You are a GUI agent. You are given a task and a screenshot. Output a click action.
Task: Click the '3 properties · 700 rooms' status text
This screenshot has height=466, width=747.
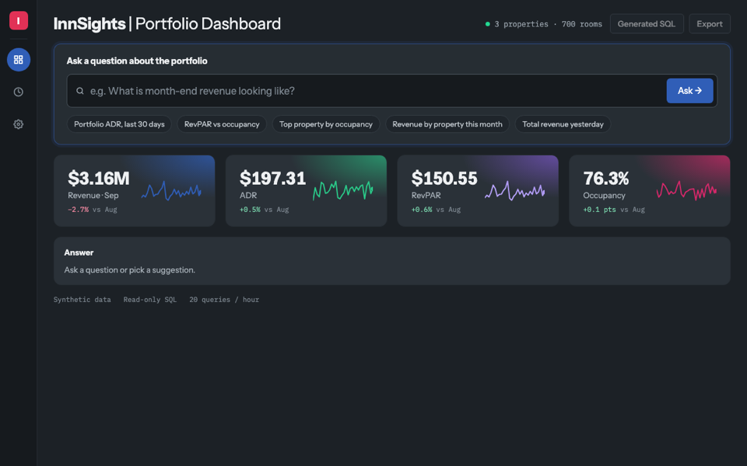pos(549,24)
